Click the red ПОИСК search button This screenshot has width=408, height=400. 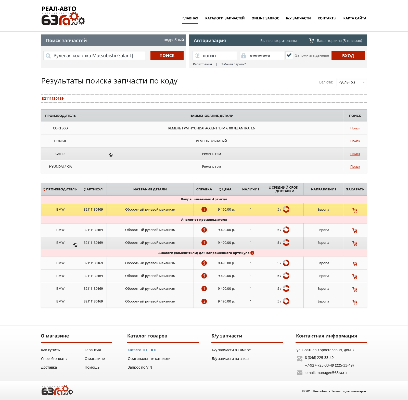pos(167,55)
